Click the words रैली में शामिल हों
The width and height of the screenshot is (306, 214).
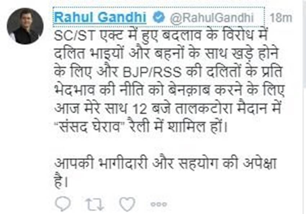coord(178,127)
